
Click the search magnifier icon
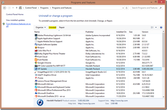pyautogui.click(x=161, y=8)
